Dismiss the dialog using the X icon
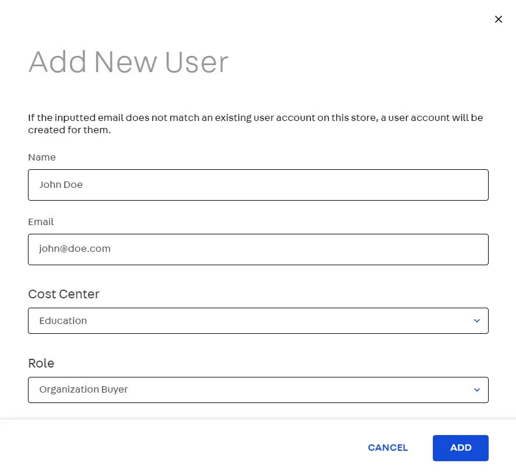 (499, 19)
